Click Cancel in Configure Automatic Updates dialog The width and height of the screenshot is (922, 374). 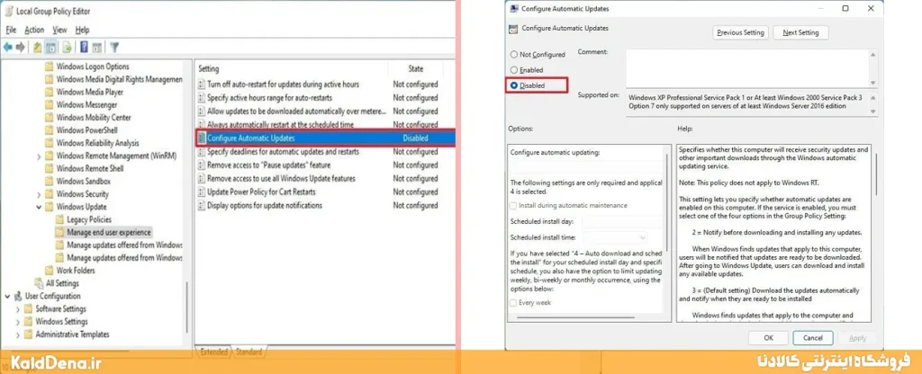click(813, 338)
